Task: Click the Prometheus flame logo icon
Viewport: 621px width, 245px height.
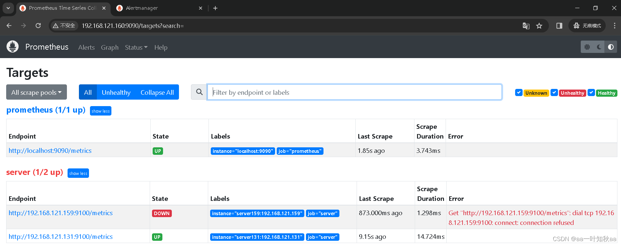Action: (x=13, y=47)
